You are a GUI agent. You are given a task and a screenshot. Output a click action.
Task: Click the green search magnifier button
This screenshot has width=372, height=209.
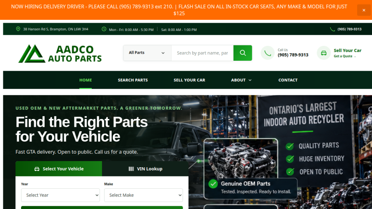point(243,53)
